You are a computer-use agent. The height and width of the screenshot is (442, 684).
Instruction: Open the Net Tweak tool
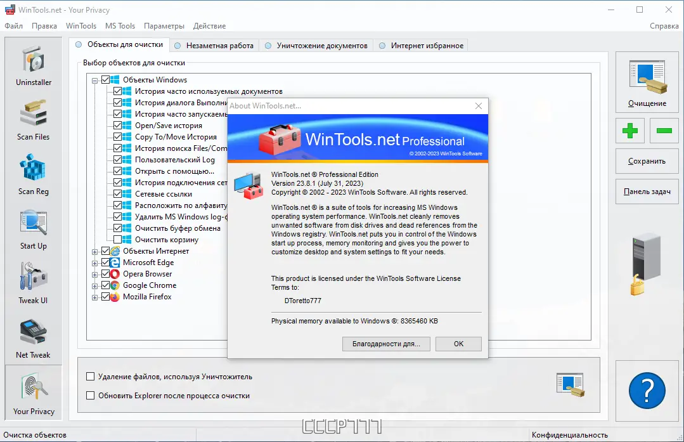click(x=34, y=338)
